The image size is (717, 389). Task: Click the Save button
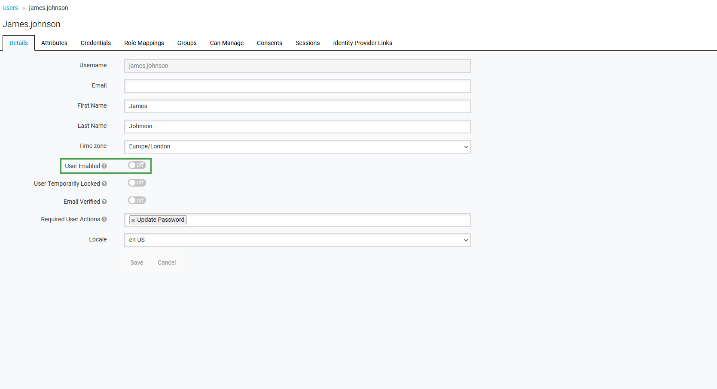pyautogui.click(x=137, y=263)
